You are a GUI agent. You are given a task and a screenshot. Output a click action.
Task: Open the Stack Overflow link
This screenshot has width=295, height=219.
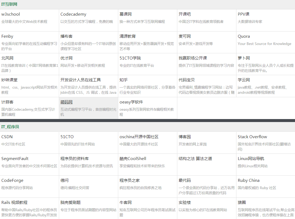(252, 137)
